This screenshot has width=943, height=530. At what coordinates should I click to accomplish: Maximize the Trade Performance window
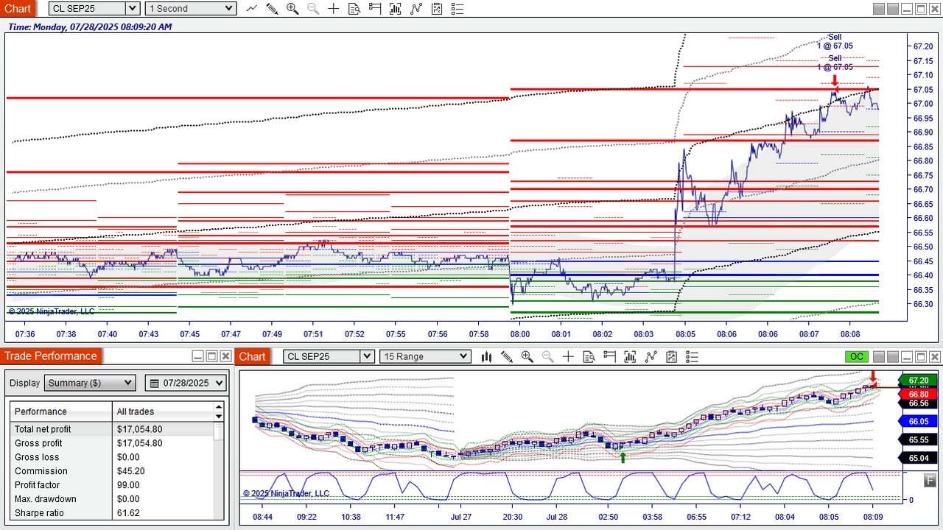[211, 356]
